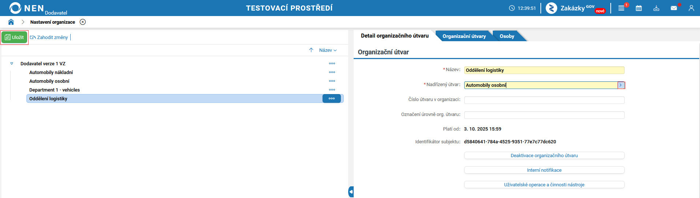Image resolution: width=700 pixels, height=198 pixels.
Task: Switch to Osoby tab
Action: (x=507, y=36)
